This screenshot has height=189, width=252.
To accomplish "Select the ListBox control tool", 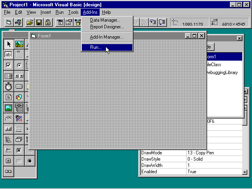I will pos(8,76).
